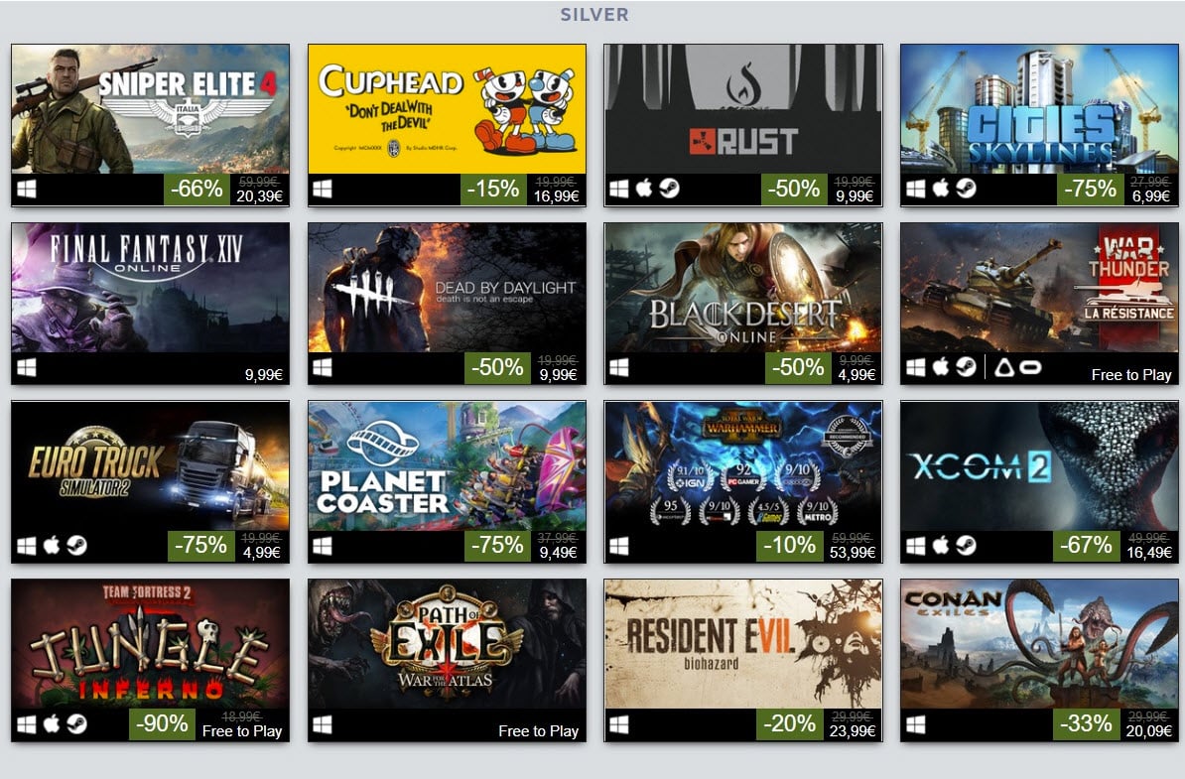Click the Apple icon under Euro Truck Simulator 2

52,545
